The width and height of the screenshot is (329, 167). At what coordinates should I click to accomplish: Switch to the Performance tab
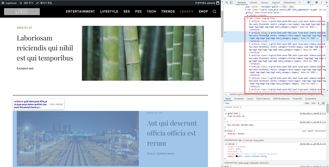point(290,3)
